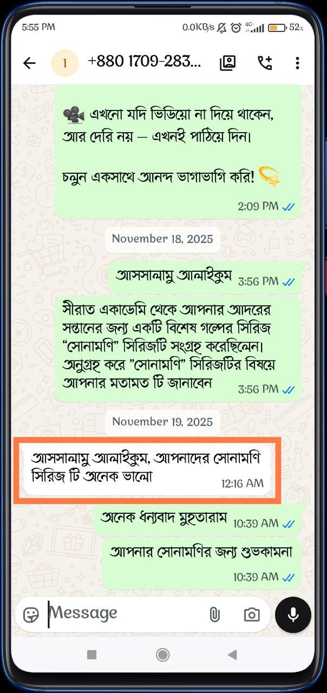Open the three-dot more options menu
Viewport: 327px width, 693px height.
coord(297,63)
